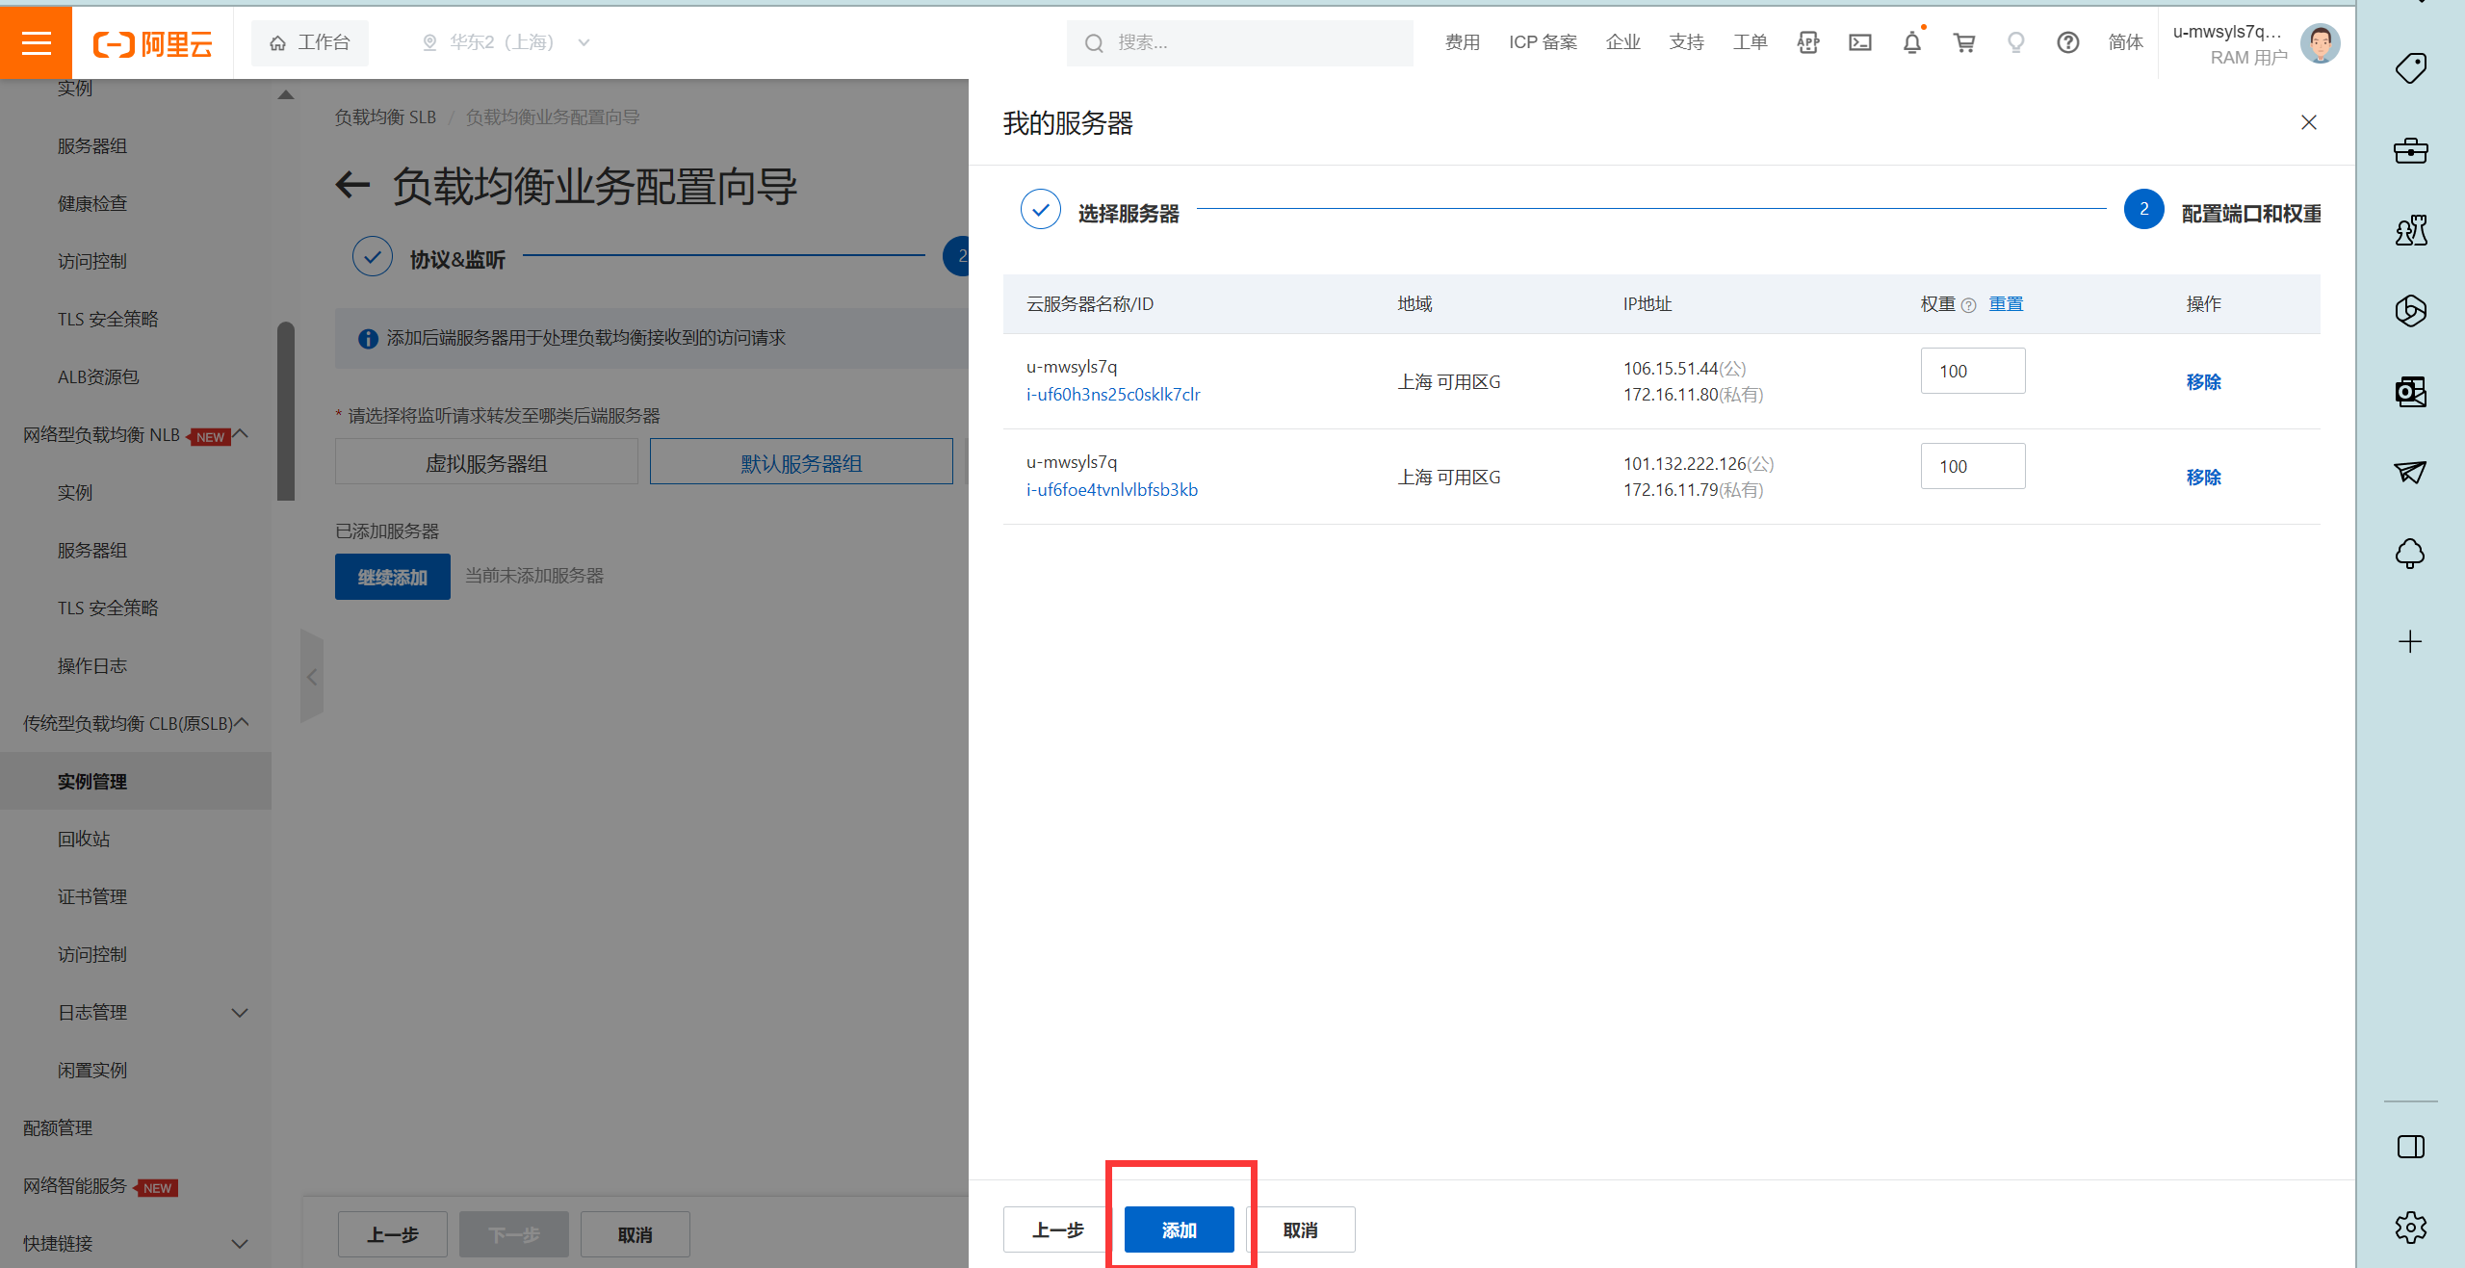Toggle the browser sidebar panel layout icon

[x=2411, y=1147]
